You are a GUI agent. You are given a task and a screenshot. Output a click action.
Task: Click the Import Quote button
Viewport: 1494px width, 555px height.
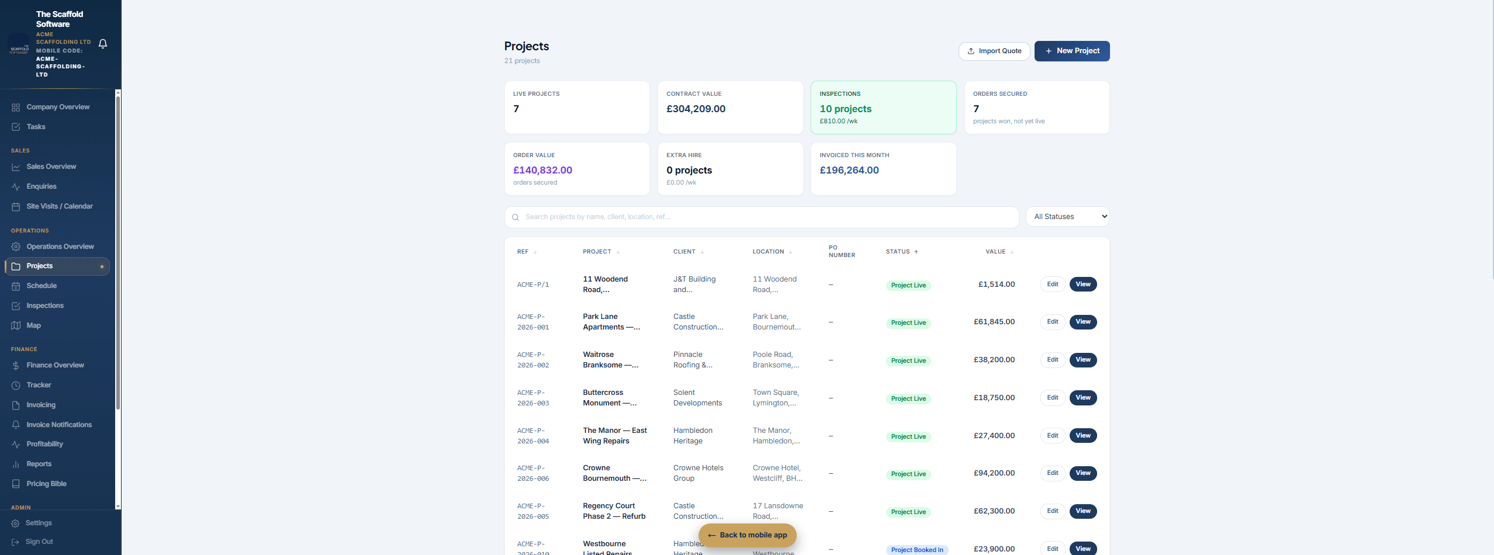tap(994, 51)
